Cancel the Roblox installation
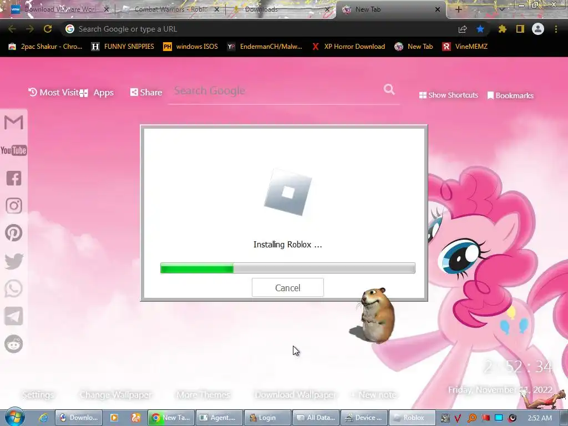This screenshot has height=426, width=568. tap(288, 288)
